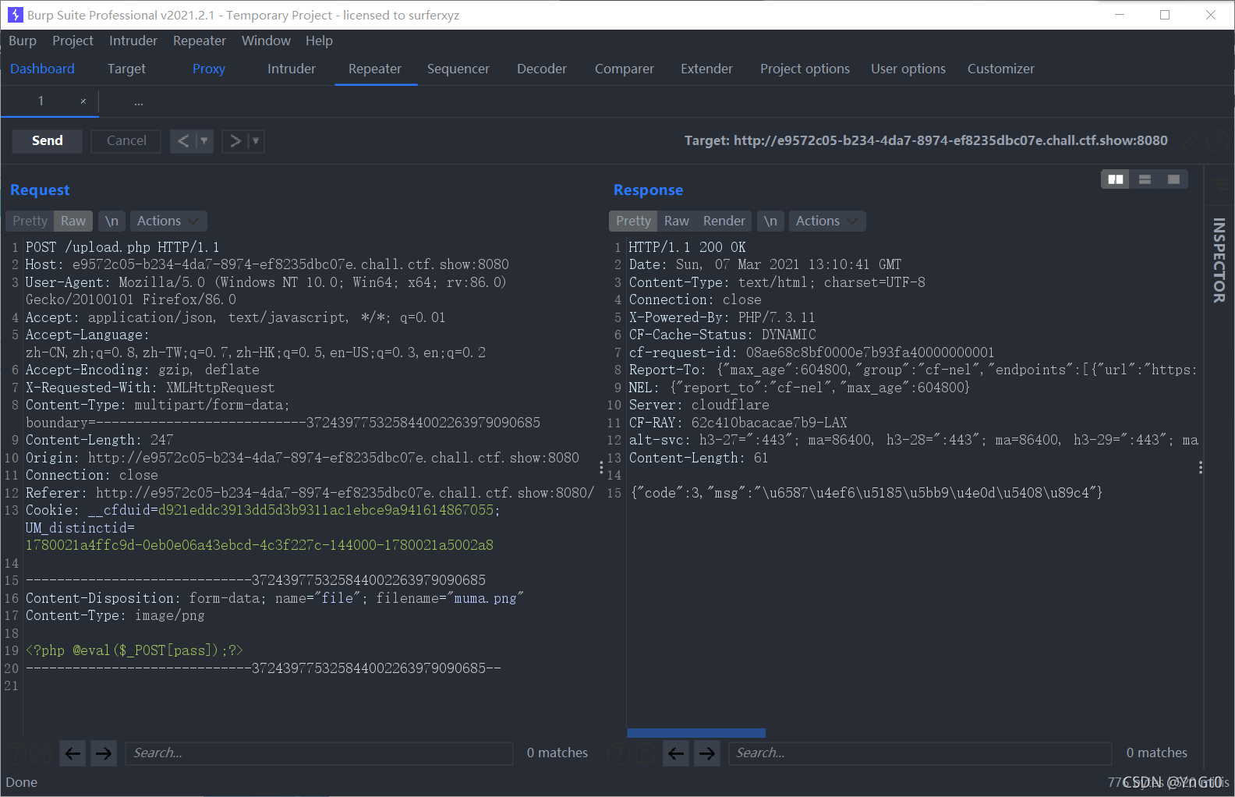Expand the INSPECTOR side panel
This screenshot has height=797, width=1235.
coord(1219,260)
